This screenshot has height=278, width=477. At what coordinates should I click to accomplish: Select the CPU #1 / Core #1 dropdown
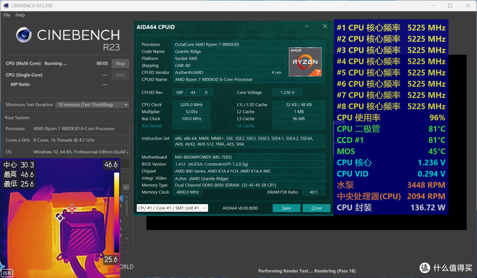coord(172,208)
